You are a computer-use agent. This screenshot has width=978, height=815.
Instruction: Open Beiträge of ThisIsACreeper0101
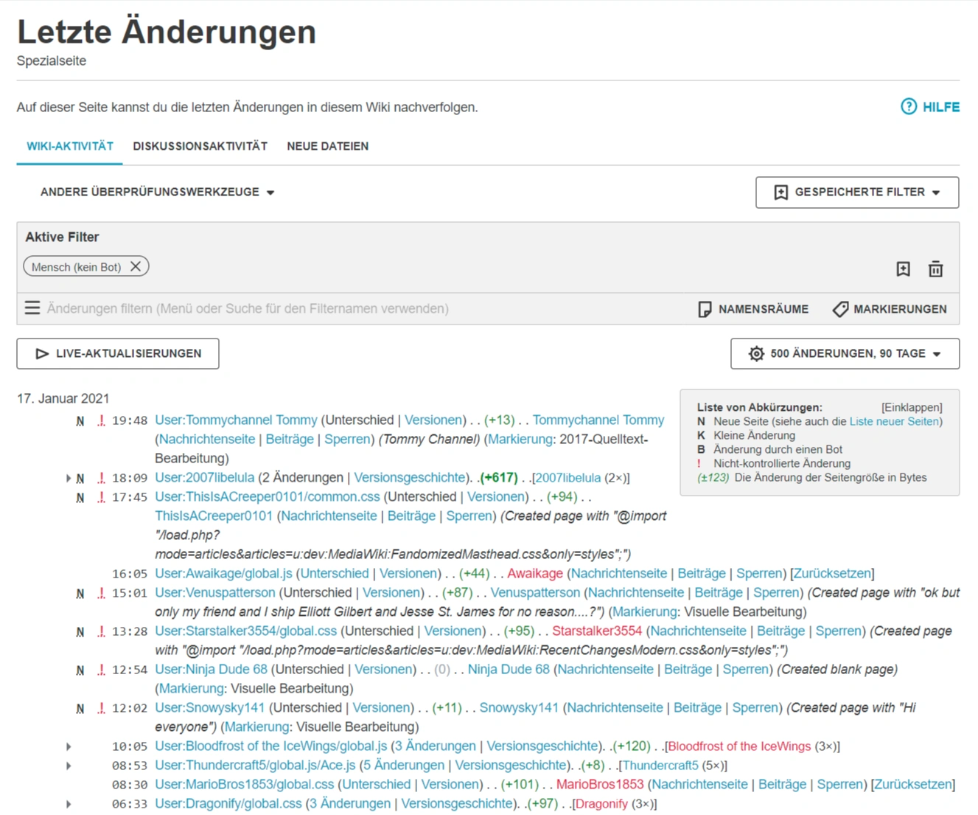tap(411, 516)
